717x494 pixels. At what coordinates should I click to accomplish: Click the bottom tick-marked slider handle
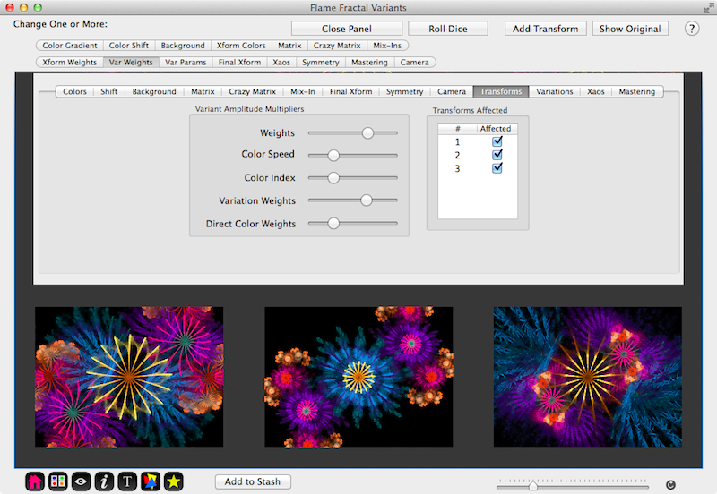click(x=532, y=486)
